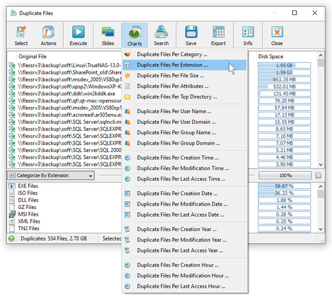The width and height of the screenshot is (332, 296).
Task: Select the qt-mac-opensource file row
Action: (x=65, y=101)
